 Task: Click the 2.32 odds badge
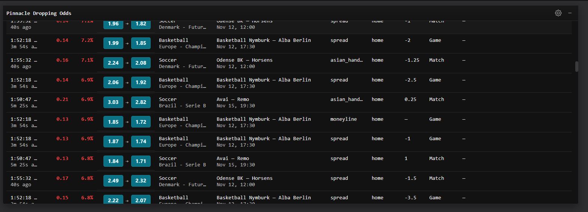141,181
